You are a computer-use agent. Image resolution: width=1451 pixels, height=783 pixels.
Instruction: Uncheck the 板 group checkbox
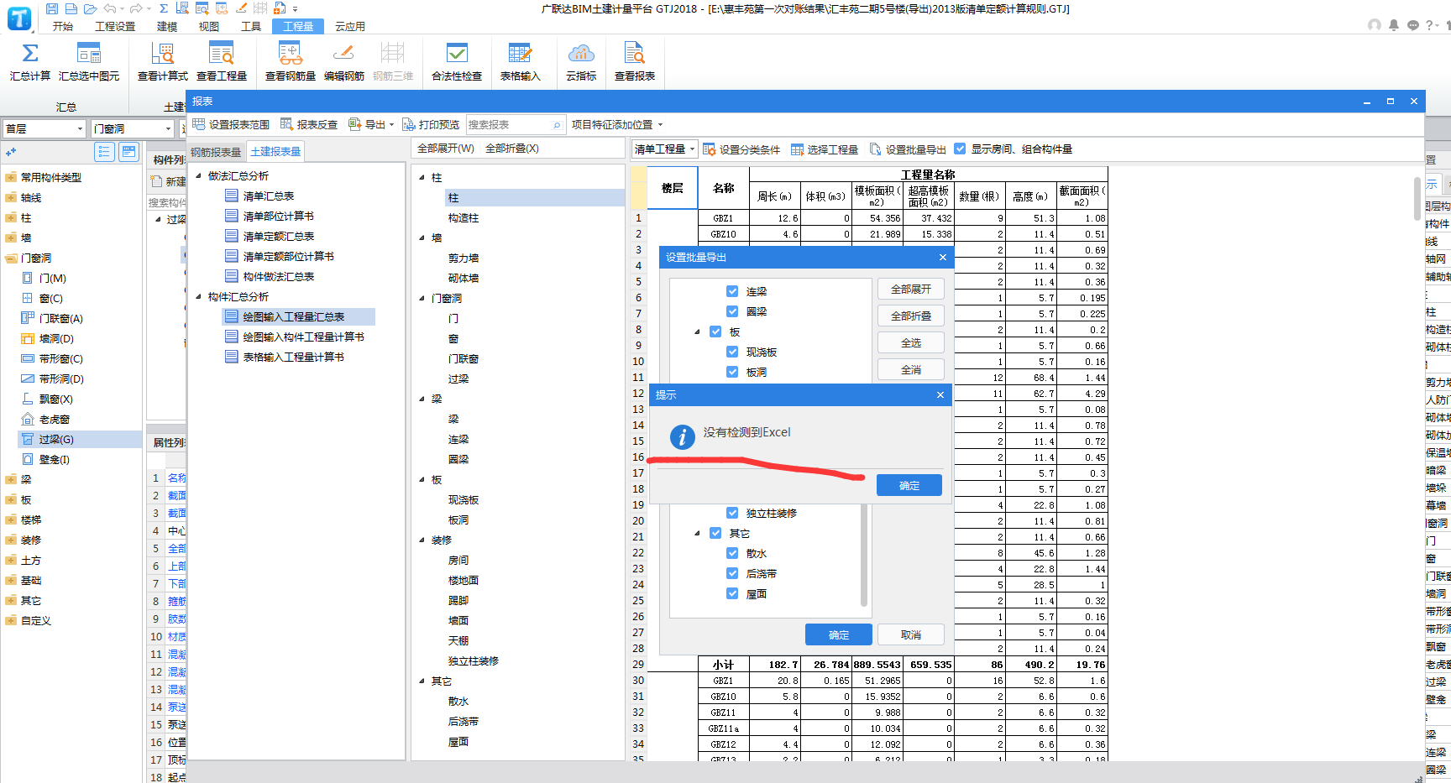pos(715,331)
